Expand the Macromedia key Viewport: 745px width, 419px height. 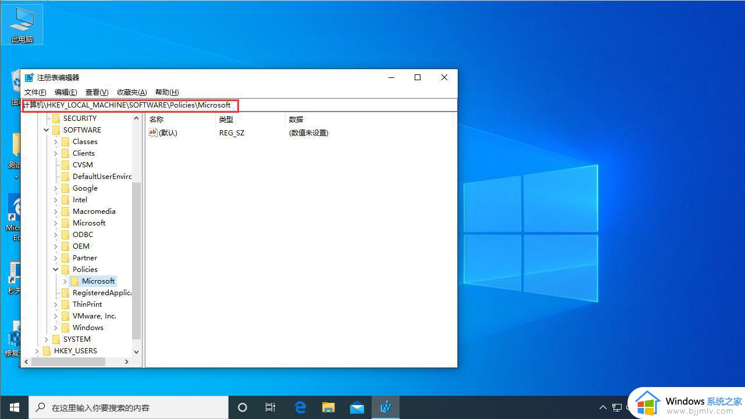[x=56, y=212]
